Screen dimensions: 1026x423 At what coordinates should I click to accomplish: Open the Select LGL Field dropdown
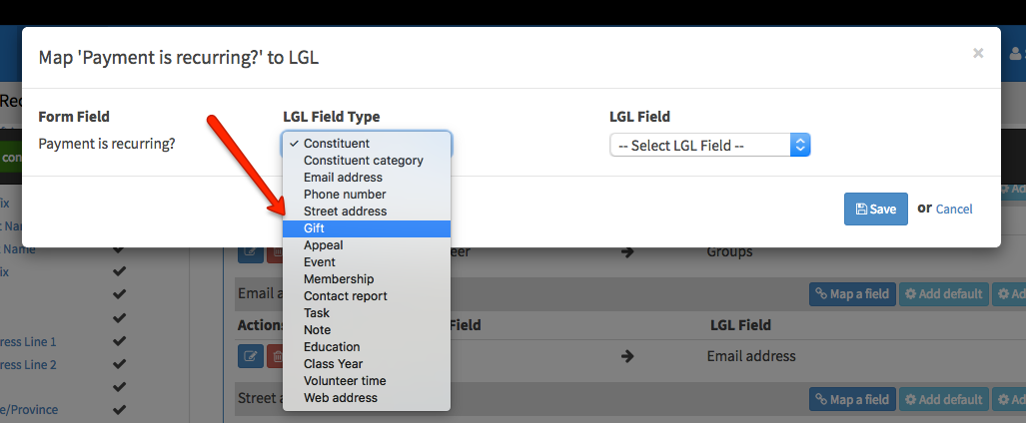(x=710, y=145)
